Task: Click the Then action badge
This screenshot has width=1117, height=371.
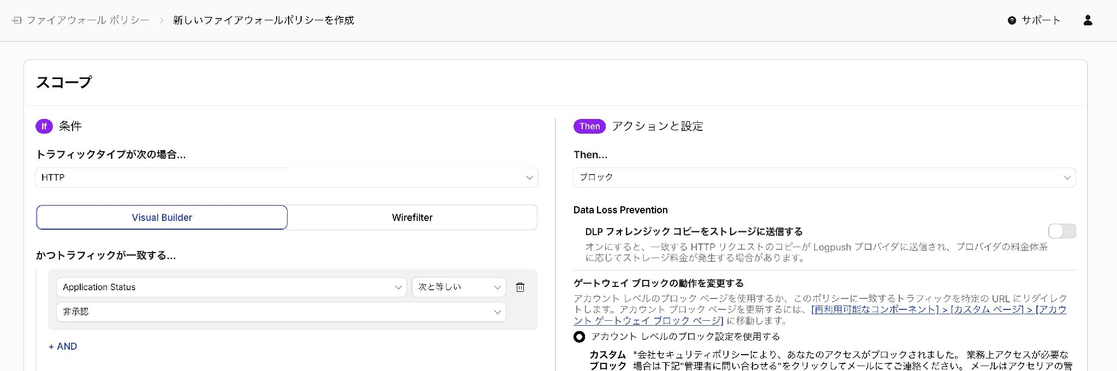Action: click(589, 126)
